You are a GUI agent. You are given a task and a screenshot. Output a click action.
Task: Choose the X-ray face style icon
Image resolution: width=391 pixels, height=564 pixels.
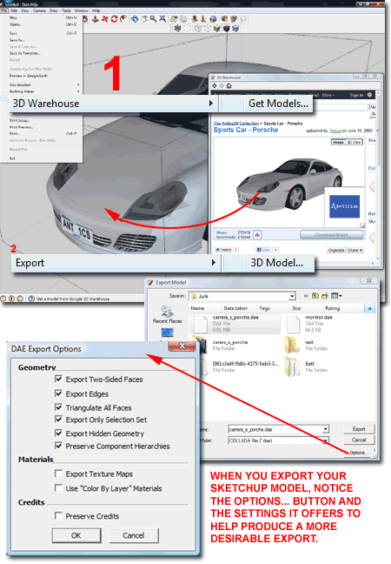point(177,29)
